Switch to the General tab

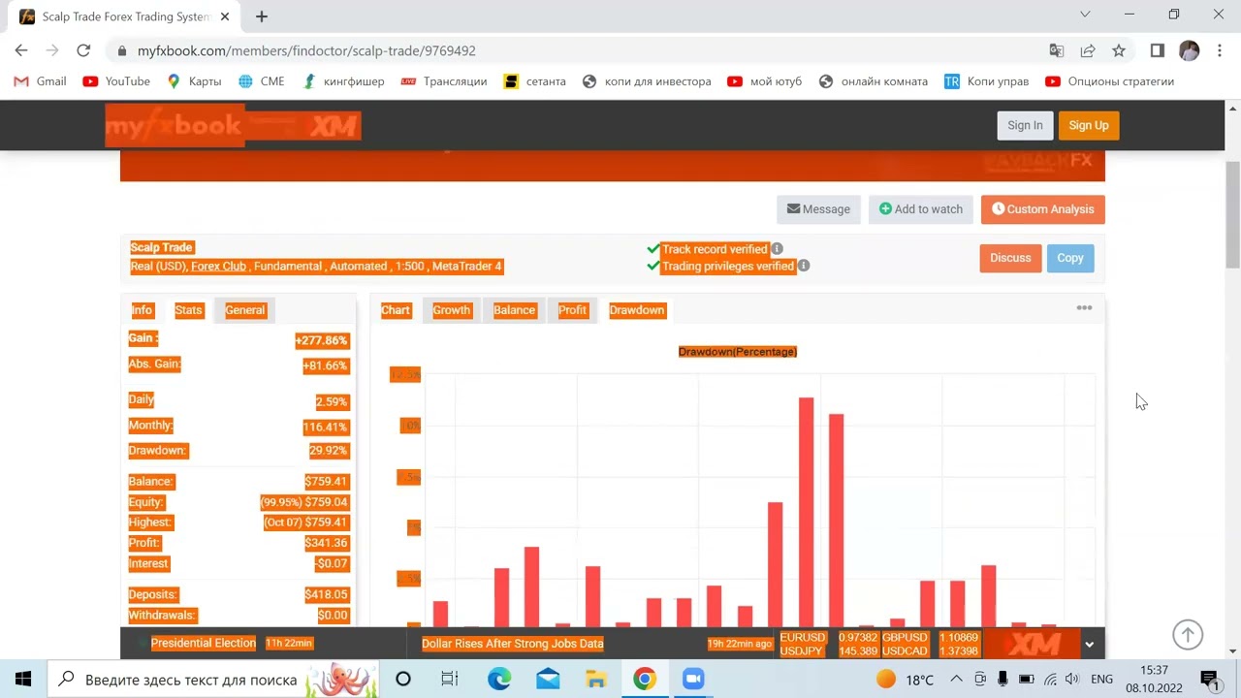pyautogui.click(x=244, y=310)
